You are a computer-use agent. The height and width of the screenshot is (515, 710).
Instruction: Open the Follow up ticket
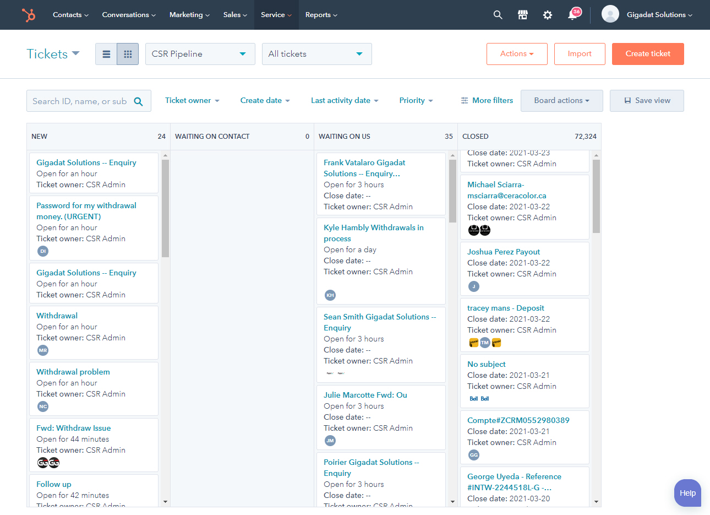[54, 484]
